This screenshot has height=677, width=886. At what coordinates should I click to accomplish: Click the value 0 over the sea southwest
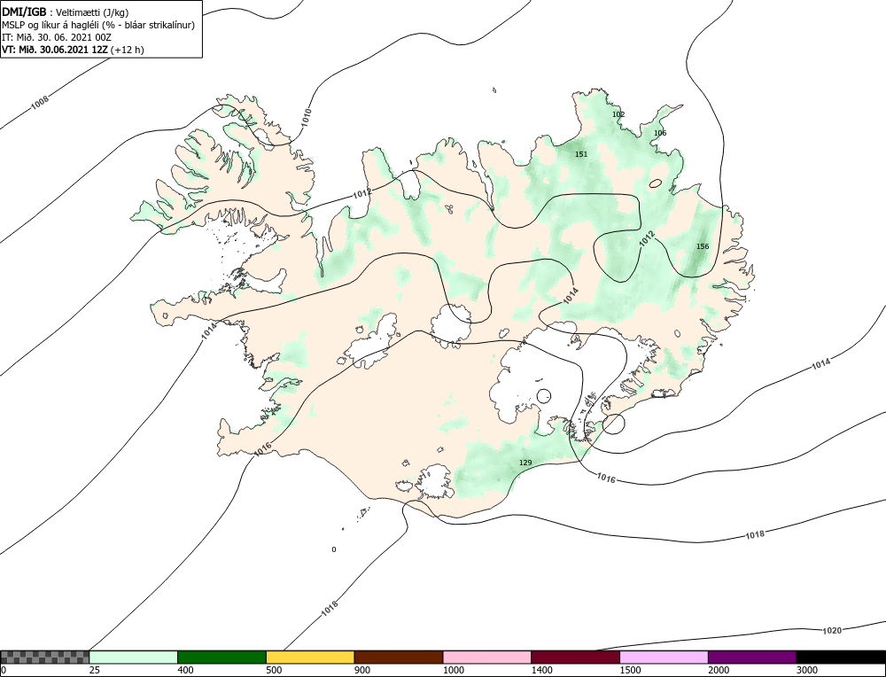(334, 549)
